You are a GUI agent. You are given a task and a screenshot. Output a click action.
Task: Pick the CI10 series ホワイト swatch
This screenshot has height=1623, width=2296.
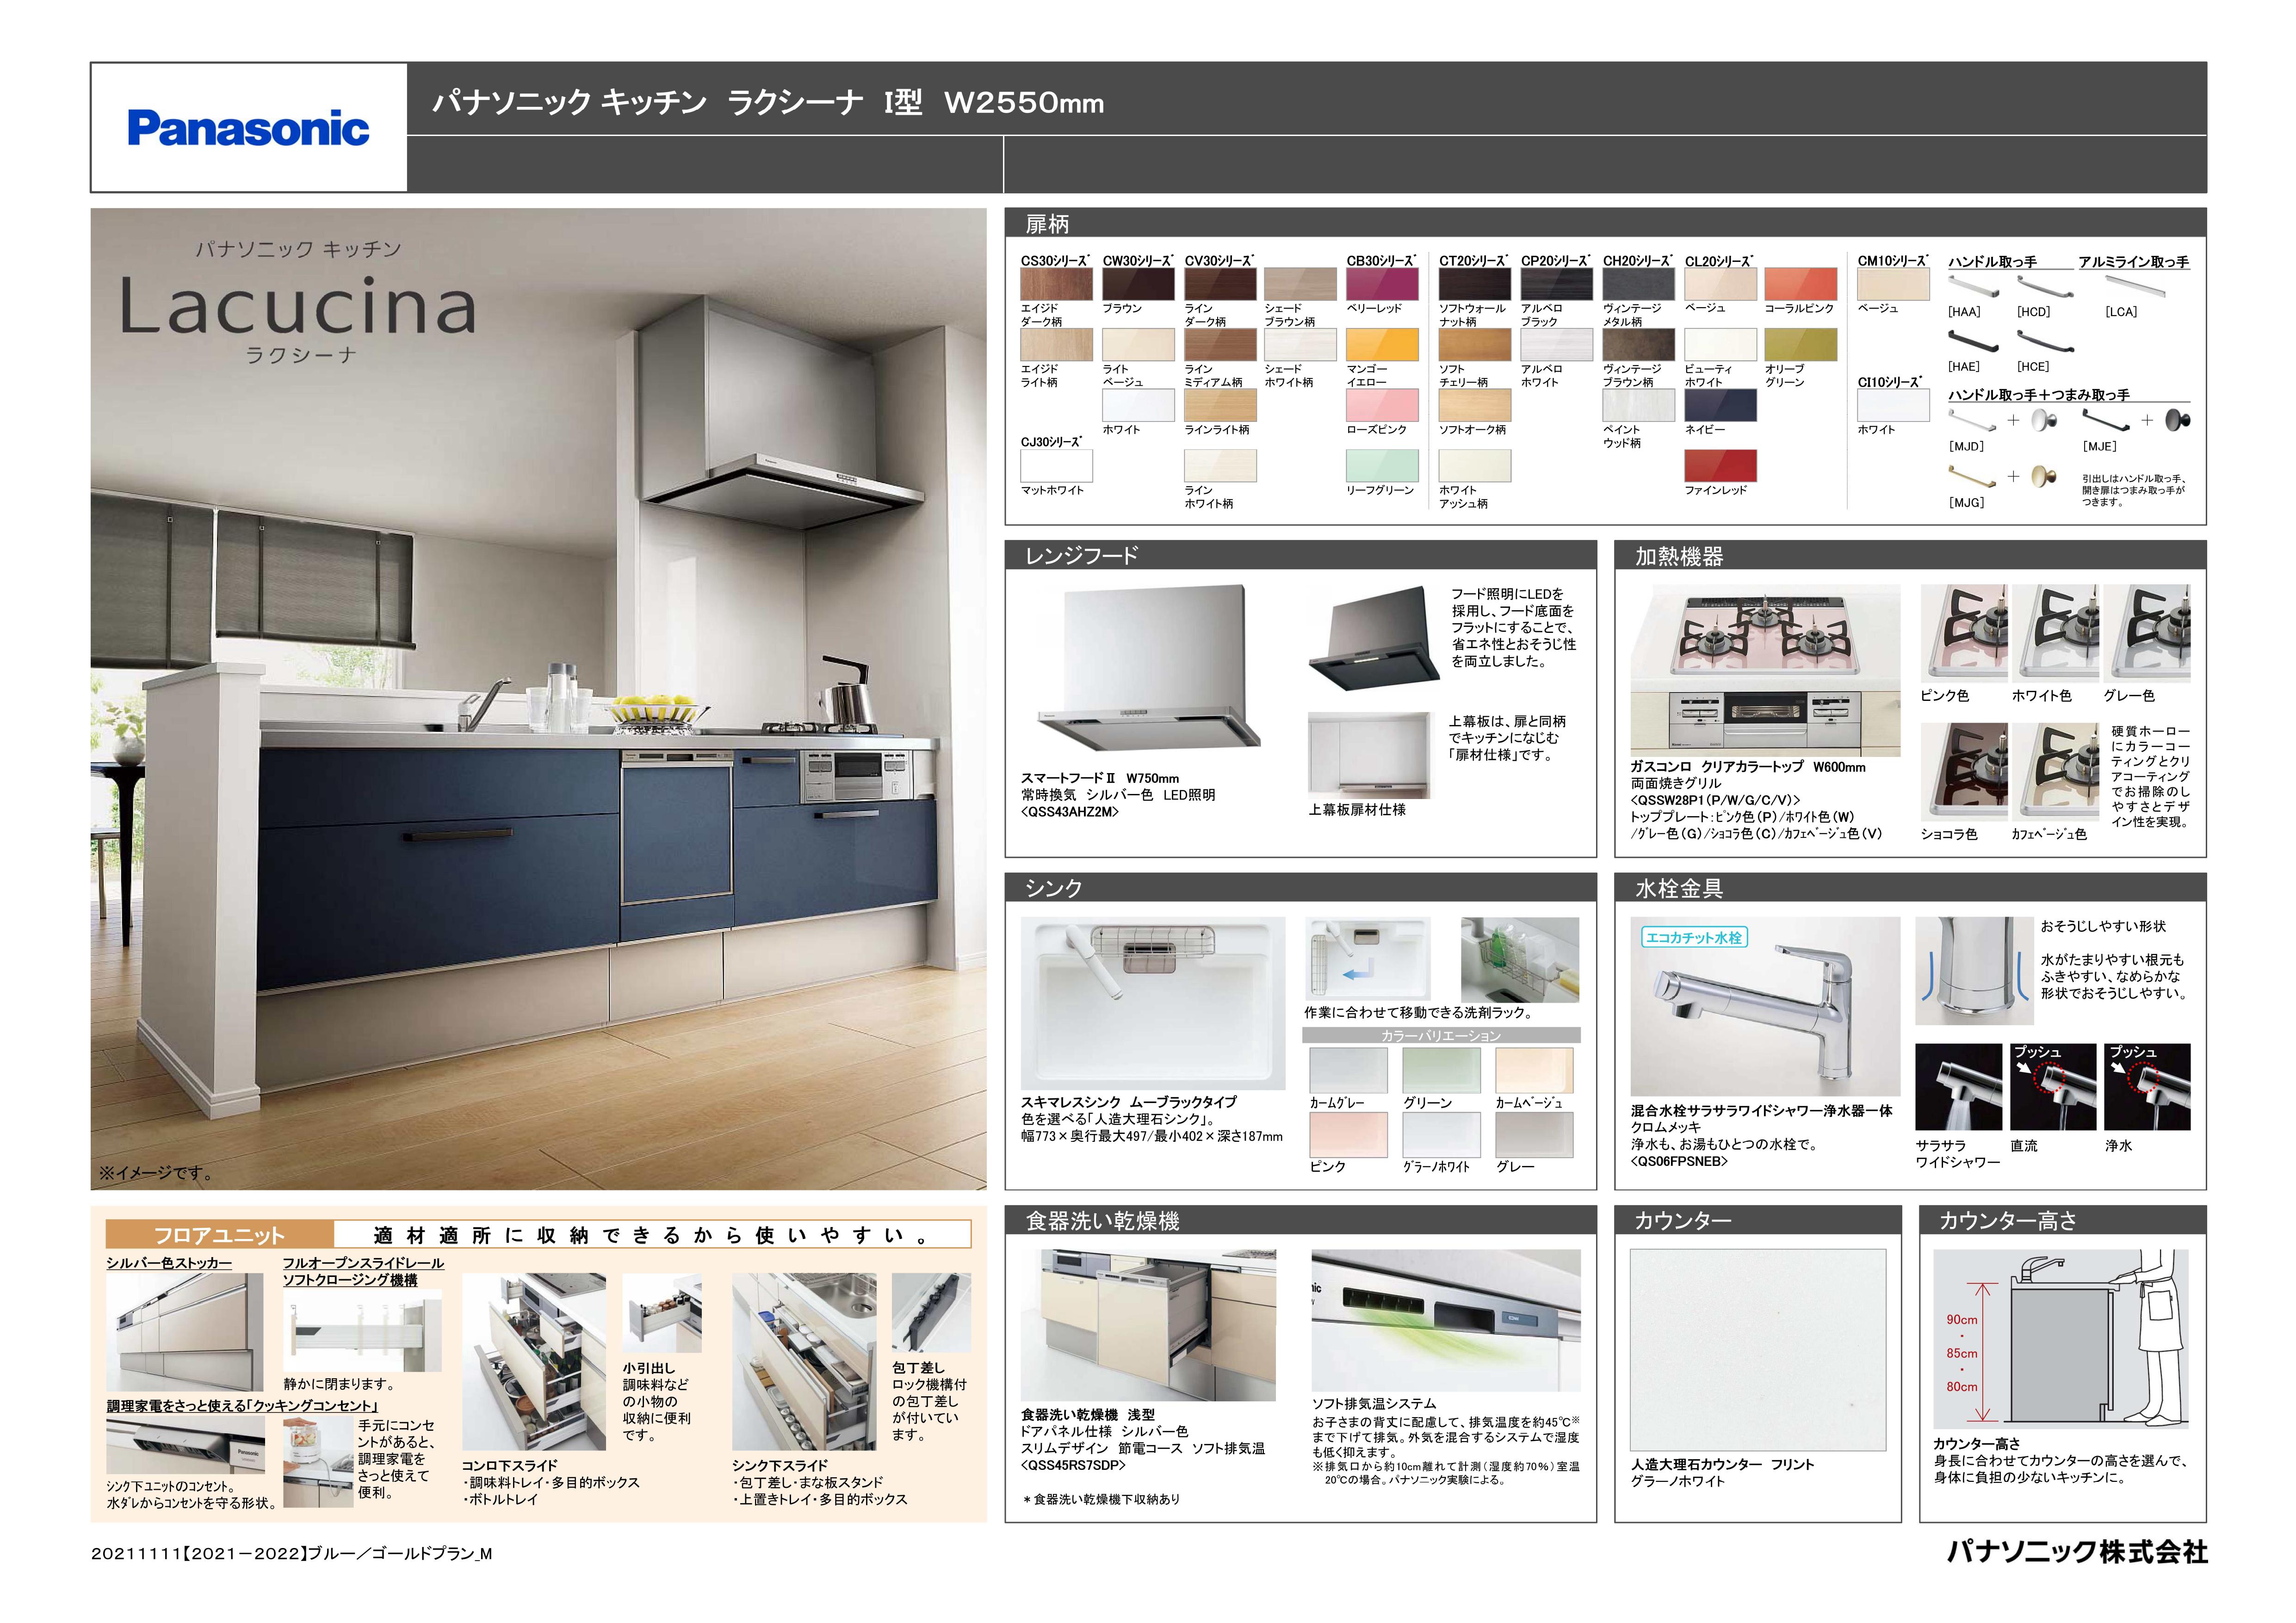click(1894, 405)
